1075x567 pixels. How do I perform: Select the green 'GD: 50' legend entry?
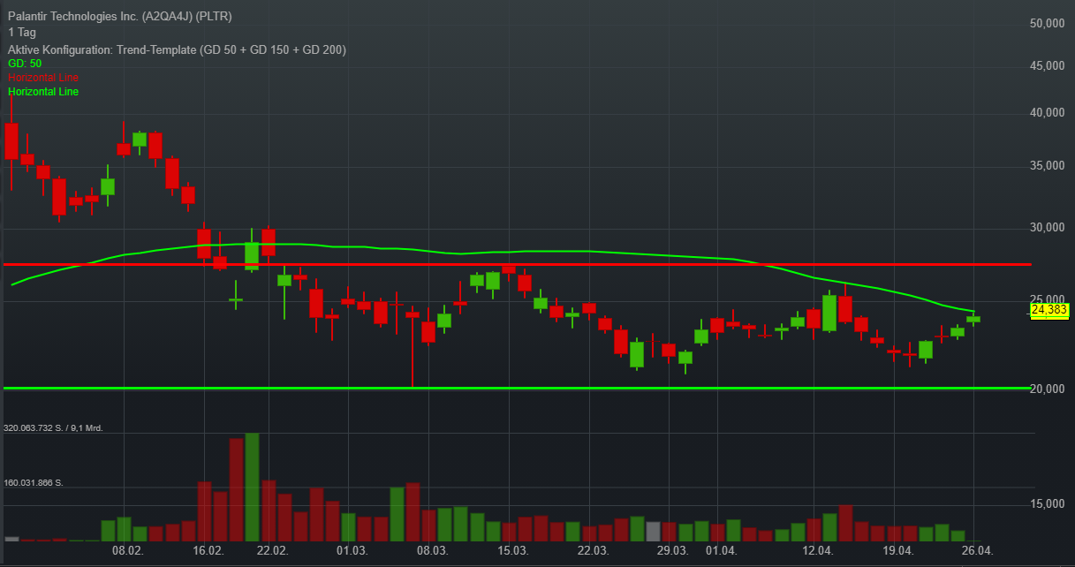pos(25,64)
